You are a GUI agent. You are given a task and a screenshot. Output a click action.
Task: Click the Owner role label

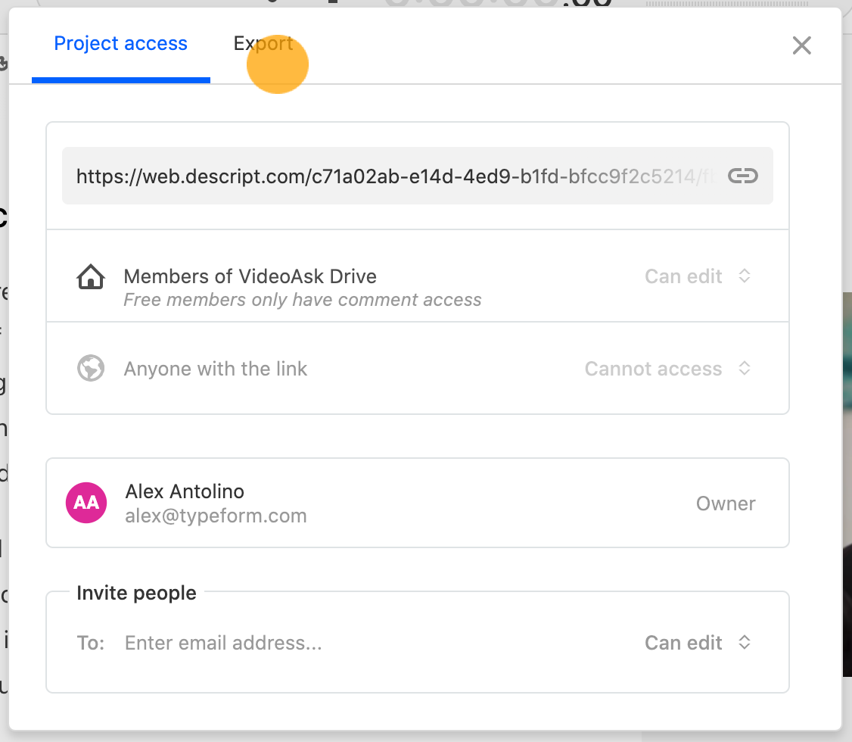coord(726,503)
